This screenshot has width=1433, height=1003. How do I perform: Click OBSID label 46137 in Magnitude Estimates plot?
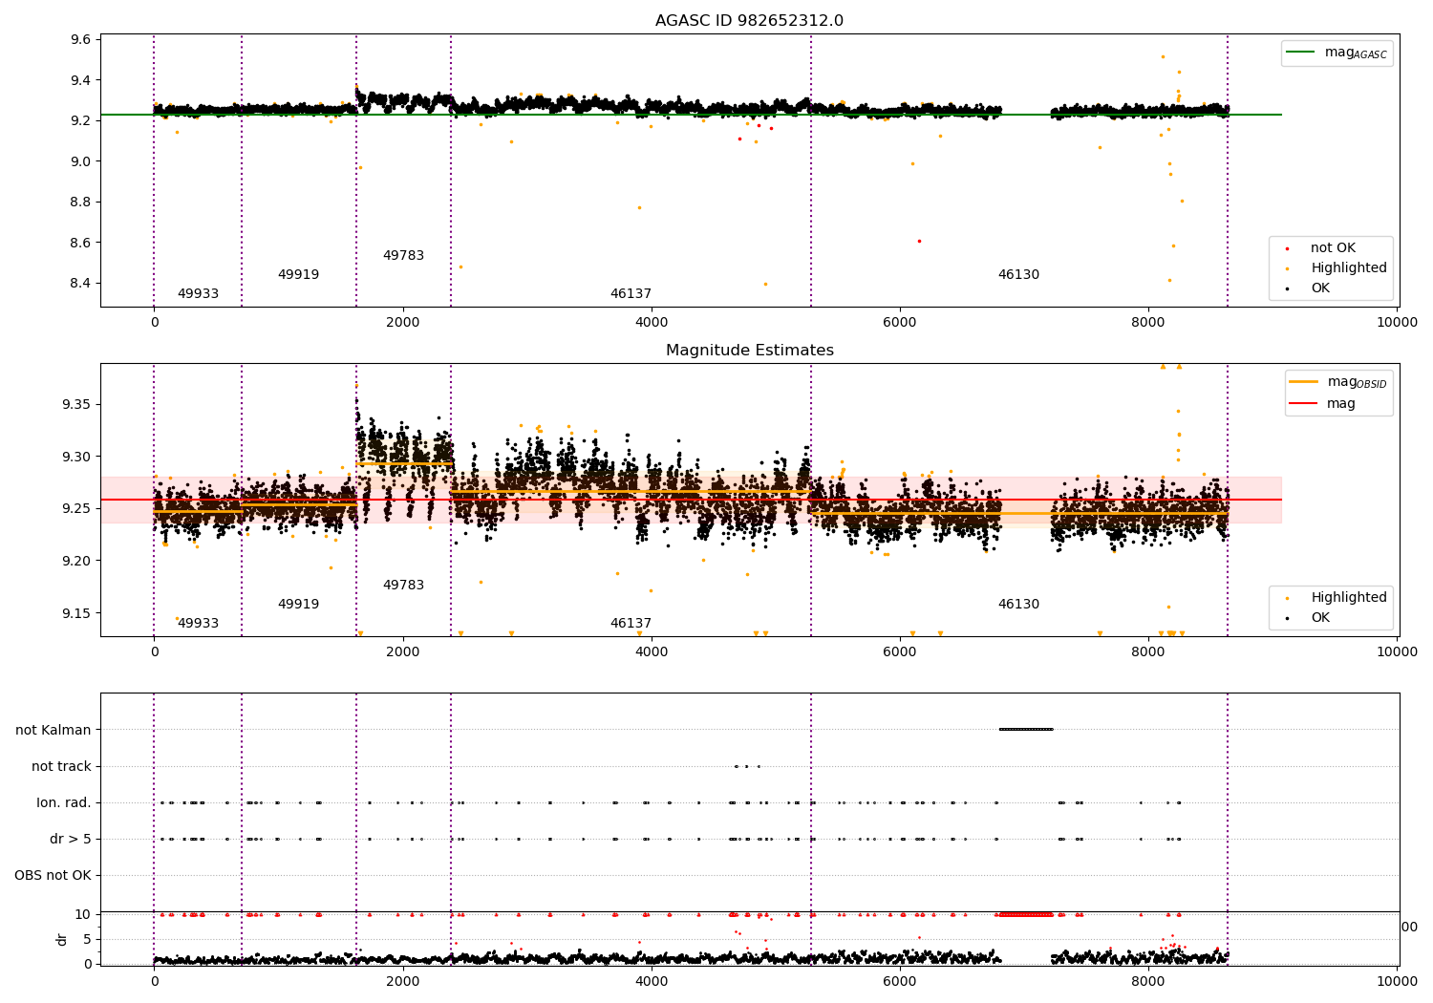pyautogui.click(x=631, y=624)
